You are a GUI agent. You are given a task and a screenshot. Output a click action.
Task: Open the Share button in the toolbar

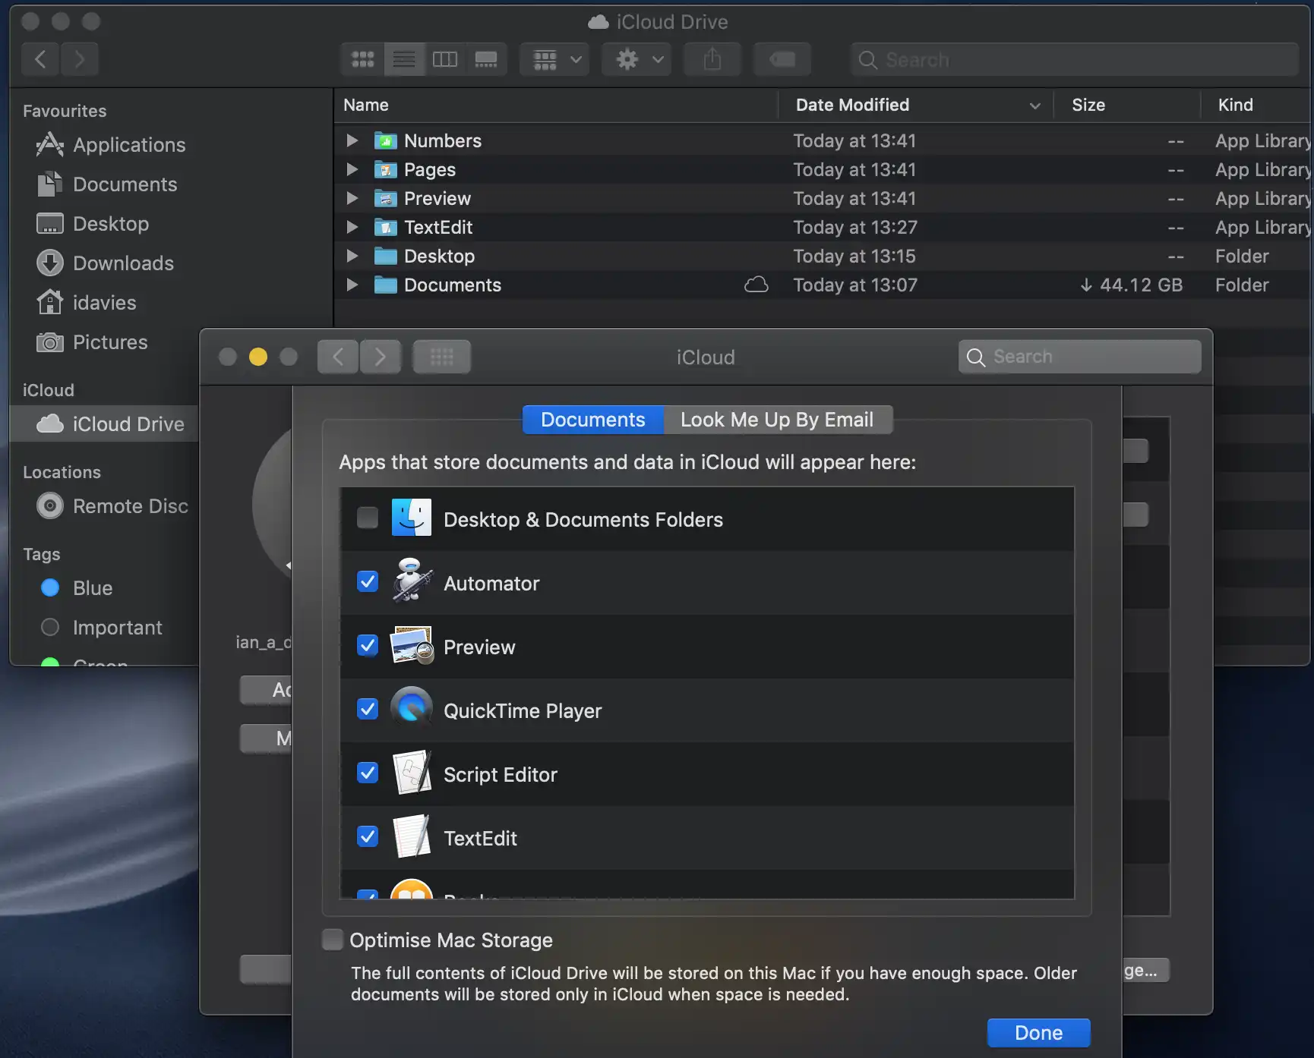[x=712, y=59]
